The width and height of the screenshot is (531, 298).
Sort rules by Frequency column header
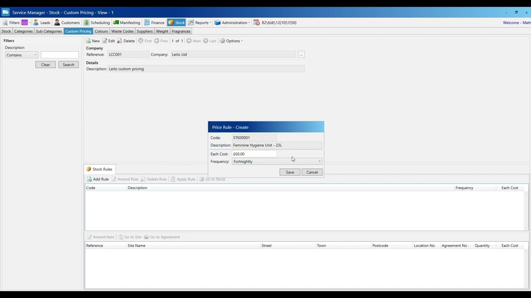pos(475,188)
